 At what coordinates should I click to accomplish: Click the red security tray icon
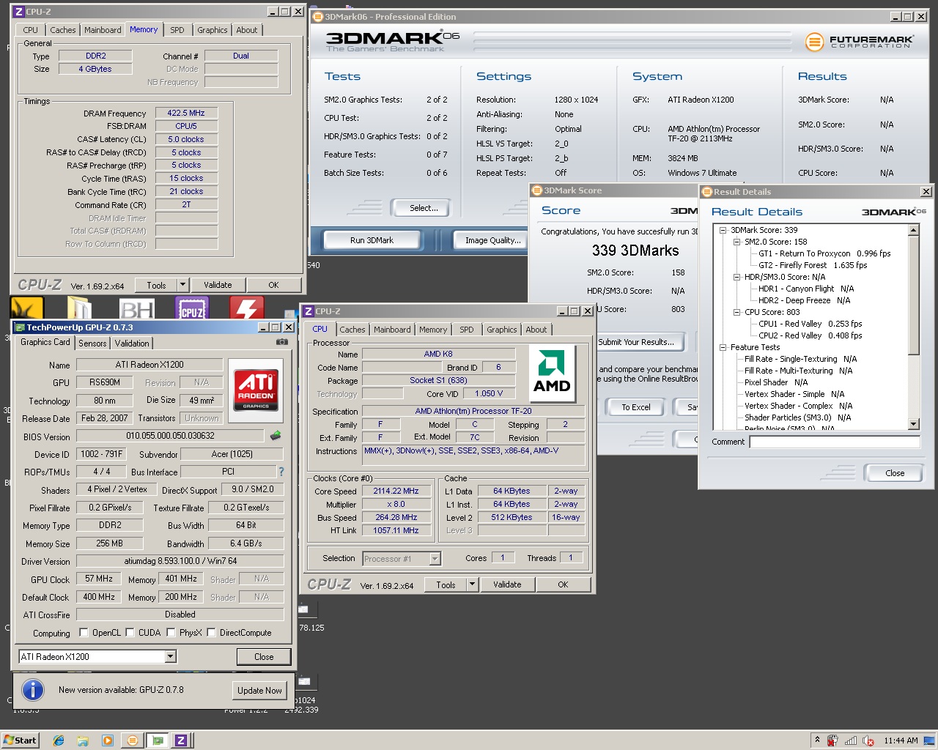832,740
